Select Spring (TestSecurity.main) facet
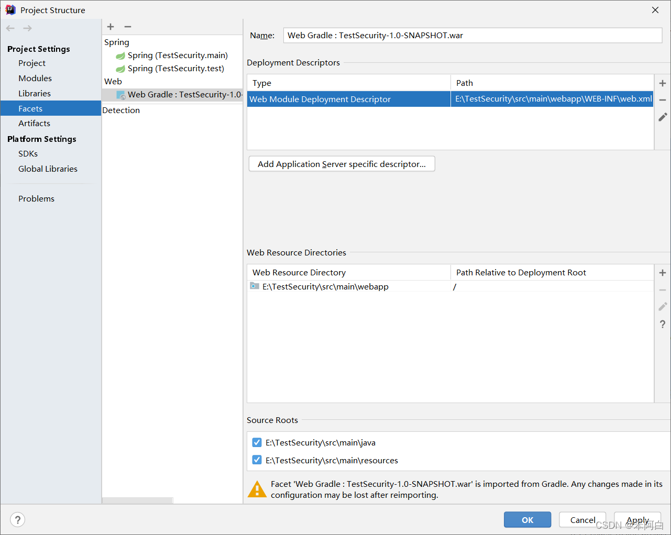 click(178, 55)
